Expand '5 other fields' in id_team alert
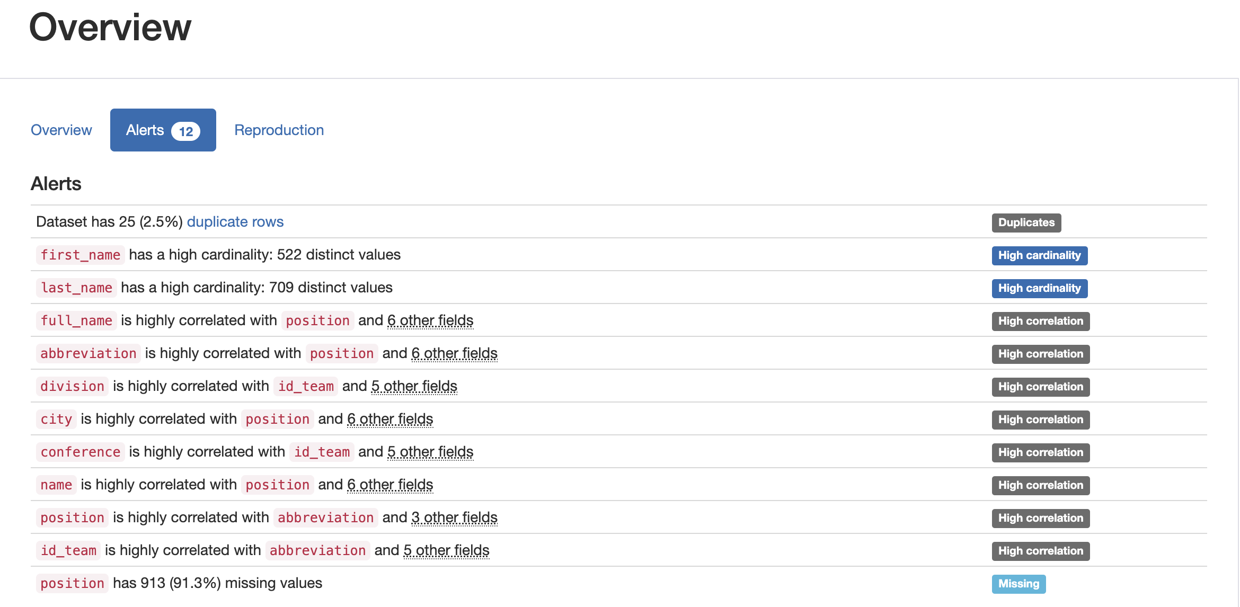Screen dimensions: 1240x607 coord(446,550)
